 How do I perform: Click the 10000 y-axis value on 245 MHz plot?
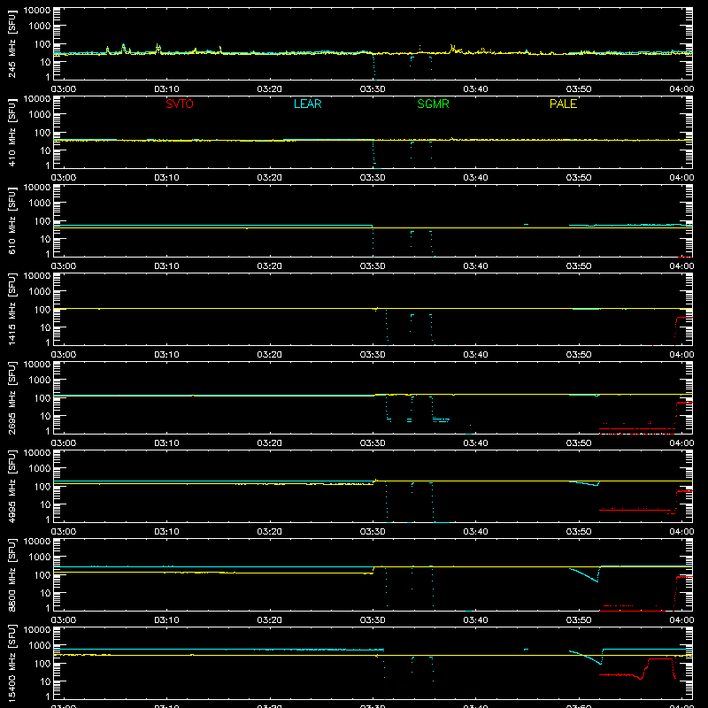(37, 11)
